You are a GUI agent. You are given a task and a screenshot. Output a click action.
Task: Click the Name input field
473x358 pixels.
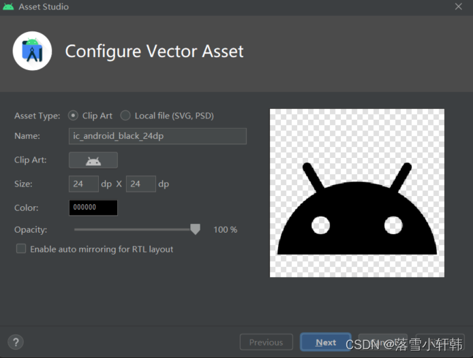[157, 136]
